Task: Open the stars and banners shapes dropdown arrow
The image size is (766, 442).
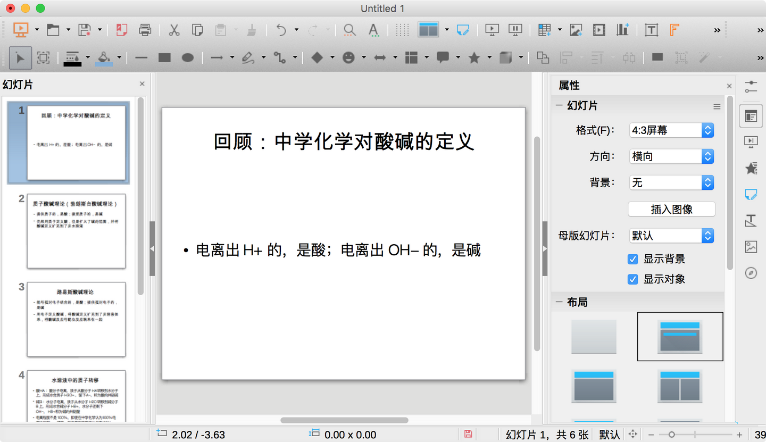Action: point(490,57)
